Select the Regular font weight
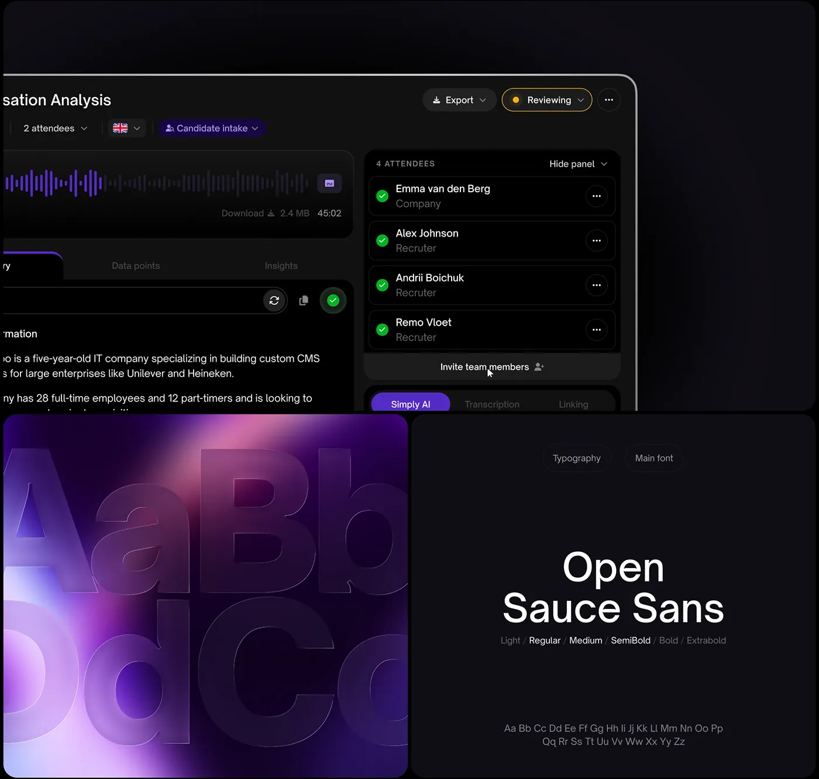The height and width of the screenshot is (779, 819). point(545,640)
